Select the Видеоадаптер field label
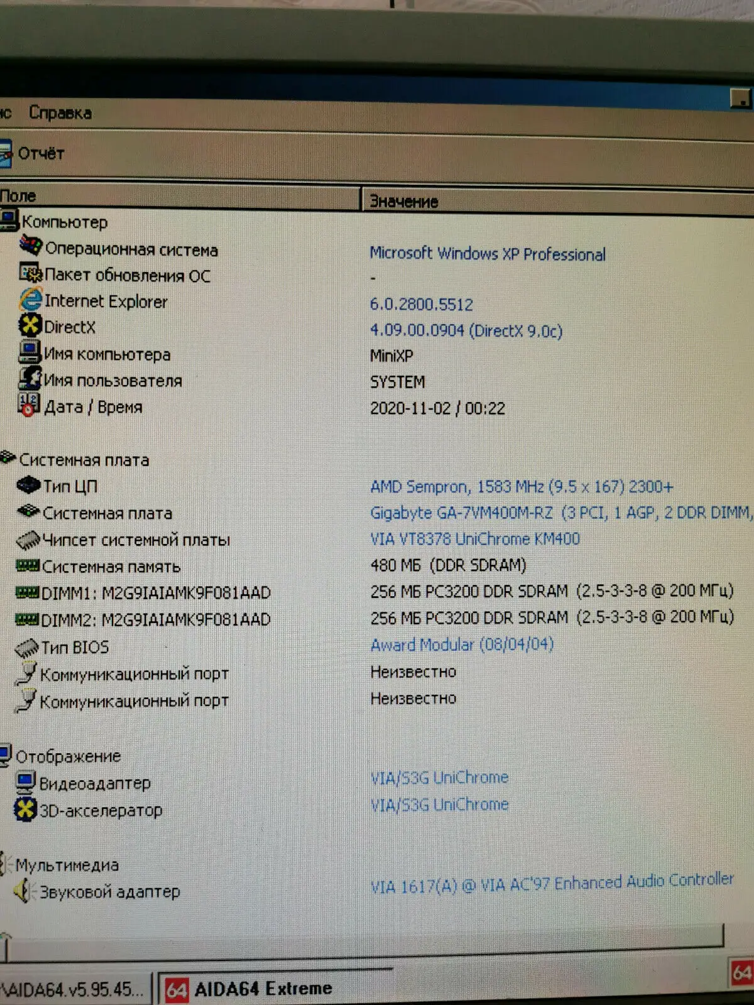754x1005 pixels. (95, 783)
